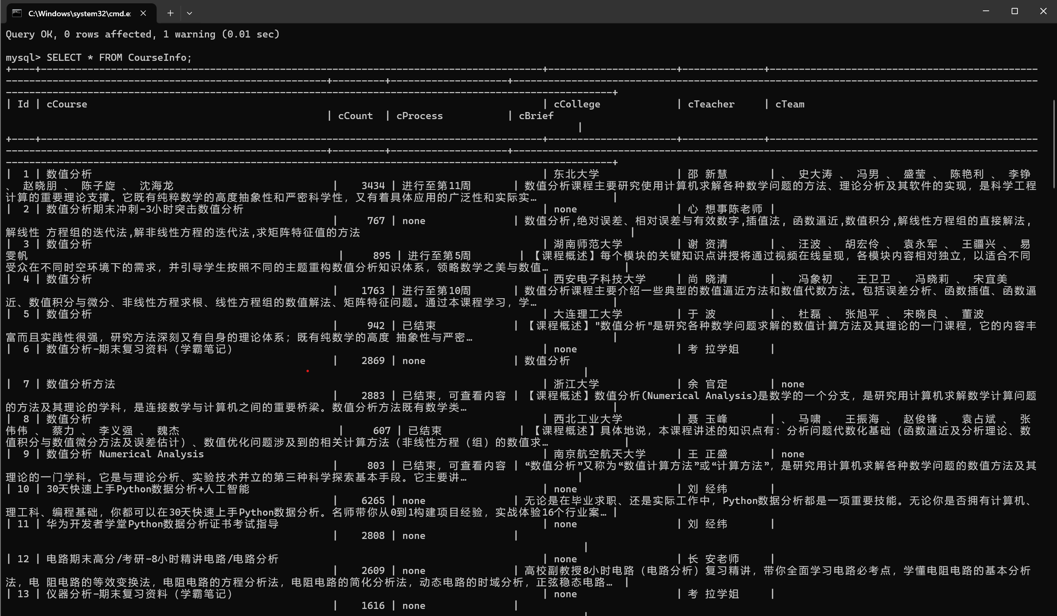Image resolution: width=1057 pixels, height=616 pixels.
Task: Click the 6265 count value in row 10
Action: click(x=373, y=501)
